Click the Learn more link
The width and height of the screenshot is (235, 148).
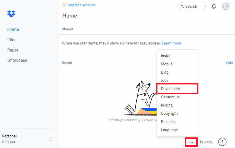(x=172, y=43)
